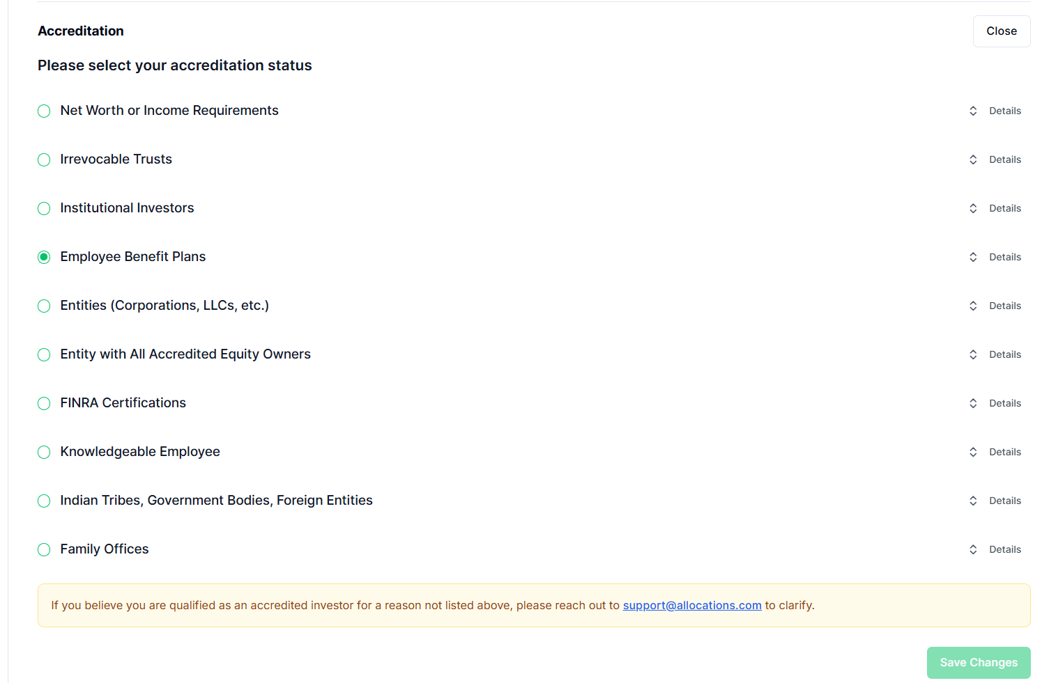Expand Details for Irrevocable Trusts
The image size is (1042, 683).
tap(1004, 160)
